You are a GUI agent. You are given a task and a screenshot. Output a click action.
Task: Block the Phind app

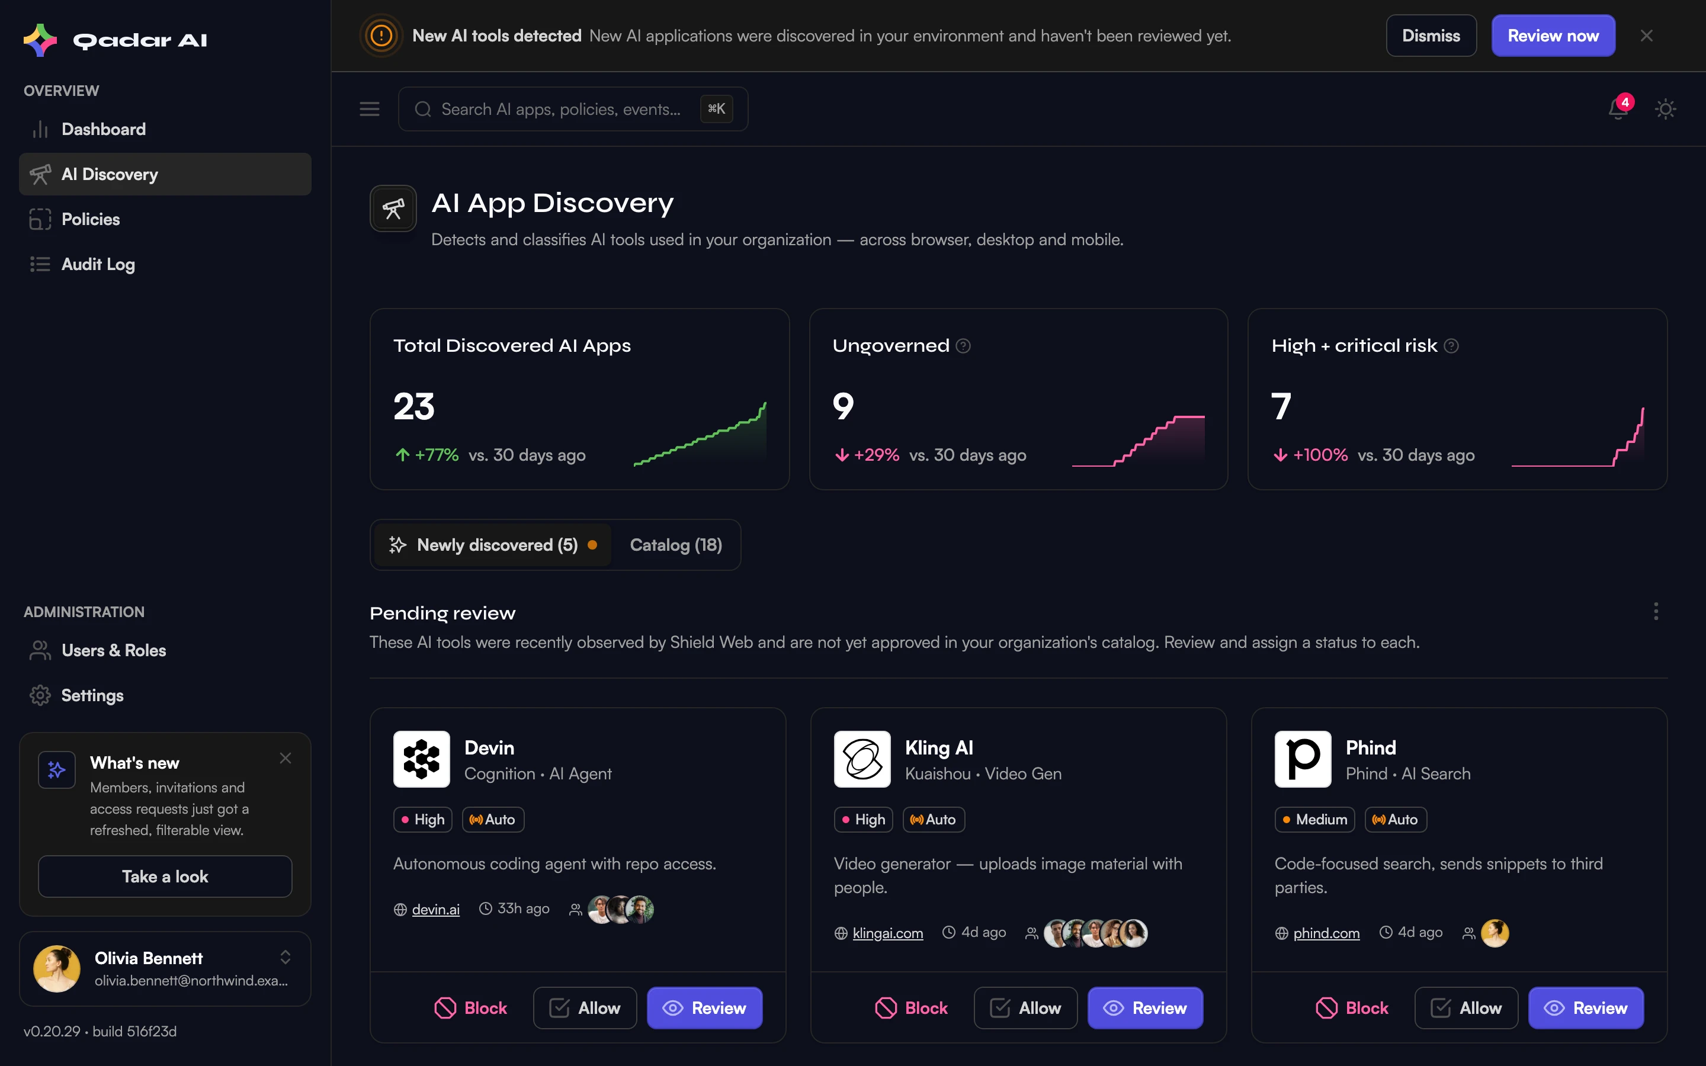pyautogui.click(x=1351, y=1008)
